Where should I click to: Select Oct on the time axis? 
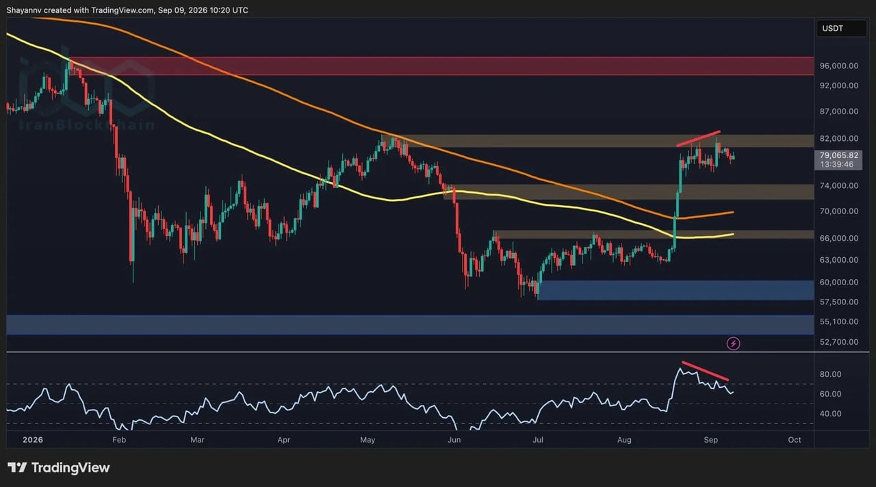795,440
